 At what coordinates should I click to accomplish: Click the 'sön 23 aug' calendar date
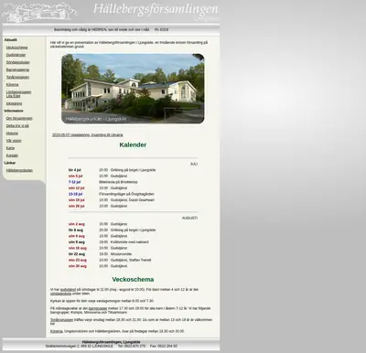(78, 260)
